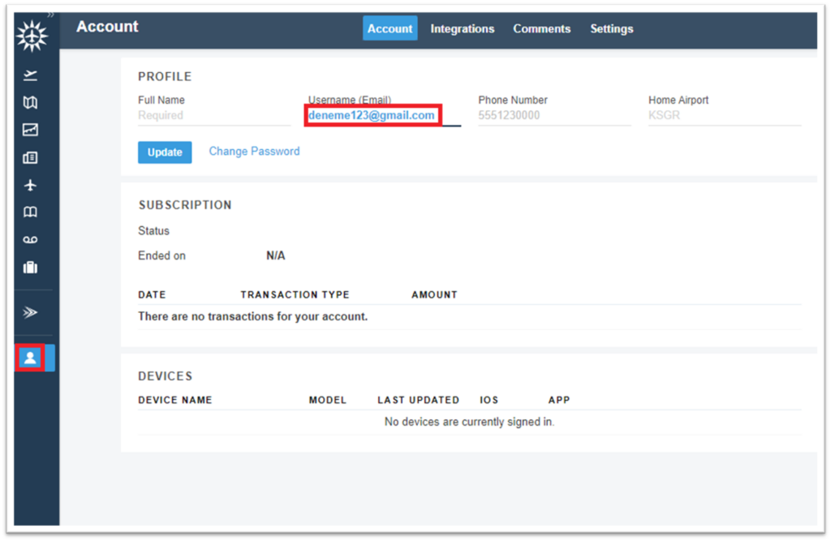Click the N/A value beside Ended on
The width and height of the screenshot is (831, 541).
click(x=276, y=255)
